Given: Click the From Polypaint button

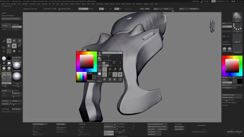Looking at the screenshot, I should click(230, 88).
